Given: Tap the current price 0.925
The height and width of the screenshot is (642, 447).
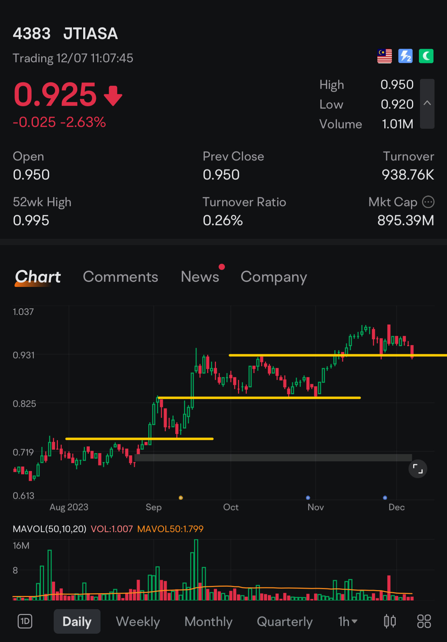Looking at the screenshot, I should click(x=55, y=94).
